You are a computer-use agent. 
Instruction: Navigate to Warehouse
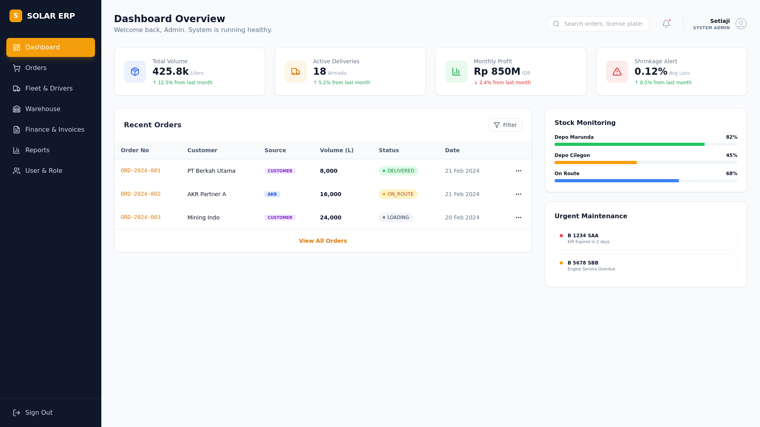tap(51, 109)
